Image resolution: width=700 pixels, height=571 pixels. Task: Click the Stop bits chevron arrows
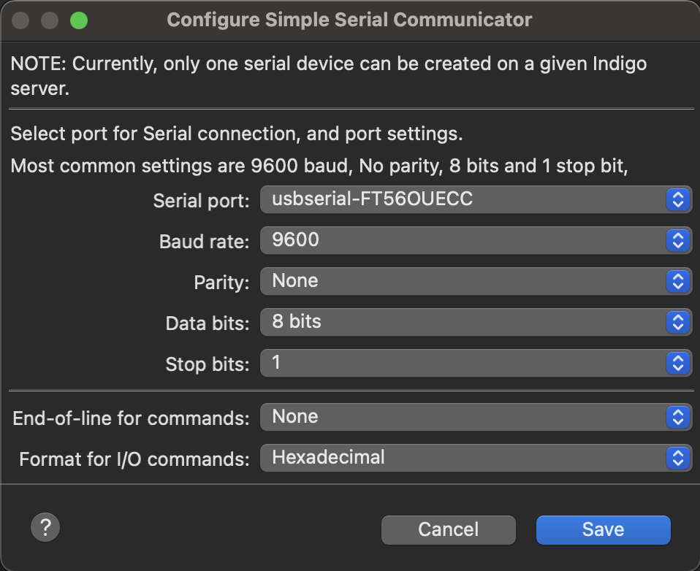click(678, 363)
